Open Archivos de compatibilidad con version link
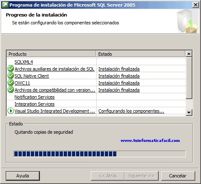This screenshot has width=201, height=184. pos(55,90)
